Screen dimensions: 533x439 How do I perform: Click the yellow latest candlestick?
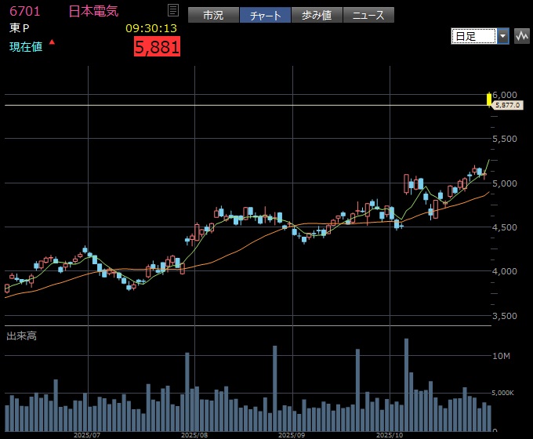pos(489,98)
